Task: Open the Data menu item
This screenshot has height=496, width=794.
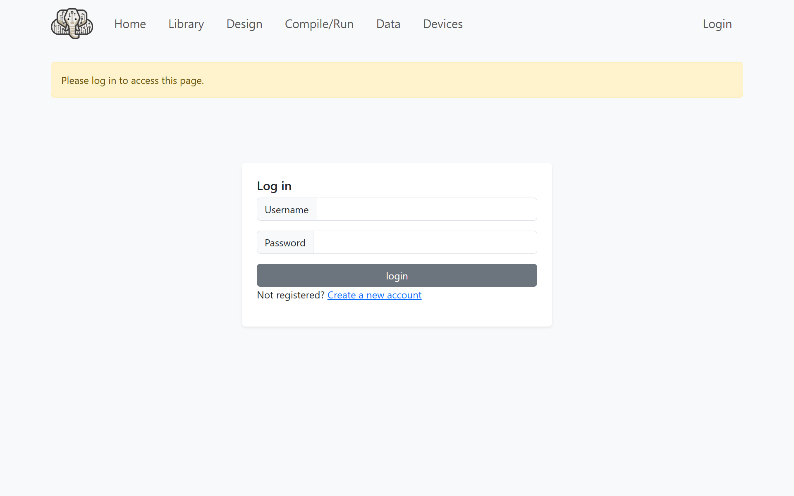Action: (x=388, y=24)
